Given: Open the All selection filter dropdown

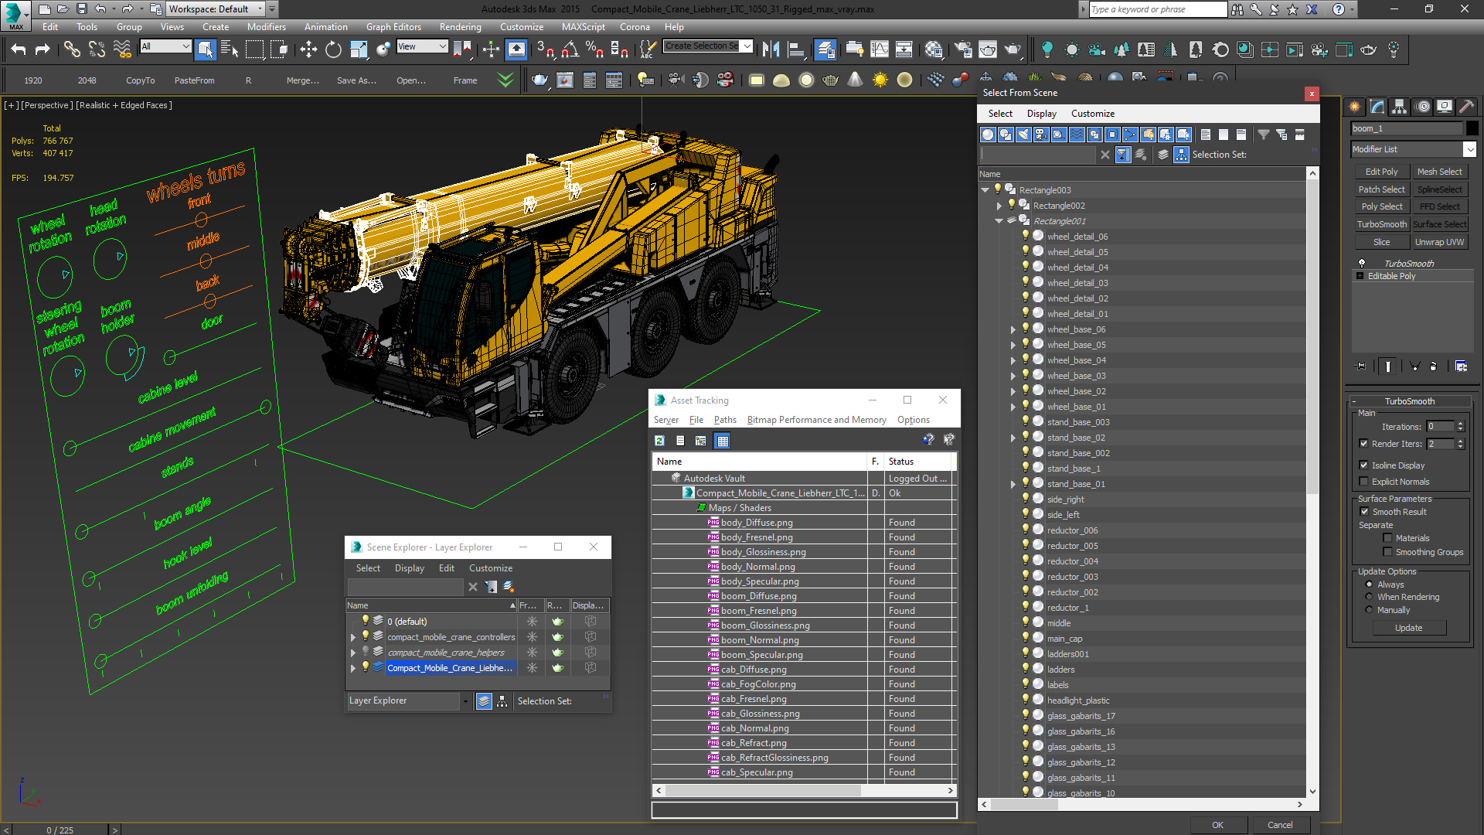Looking at the screenshot, I should pos(165,46).
